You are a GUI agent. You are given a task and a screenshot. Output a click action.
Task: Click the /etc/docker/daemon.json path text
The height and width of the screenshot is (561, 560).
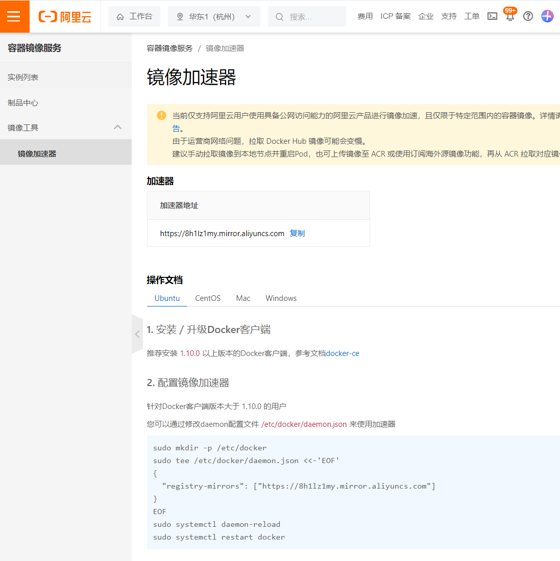pyautogui.click(x=304, y=424)
